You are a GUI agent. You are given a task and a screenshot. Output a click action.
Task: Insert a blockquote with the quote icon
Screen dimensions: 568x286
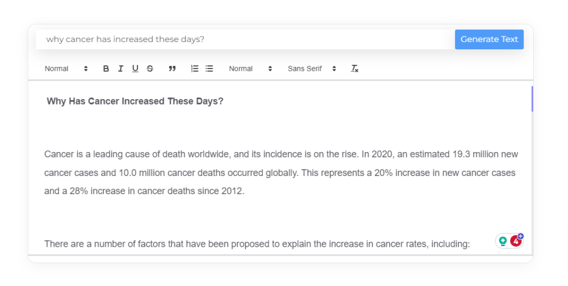click(x=172, y=69)
